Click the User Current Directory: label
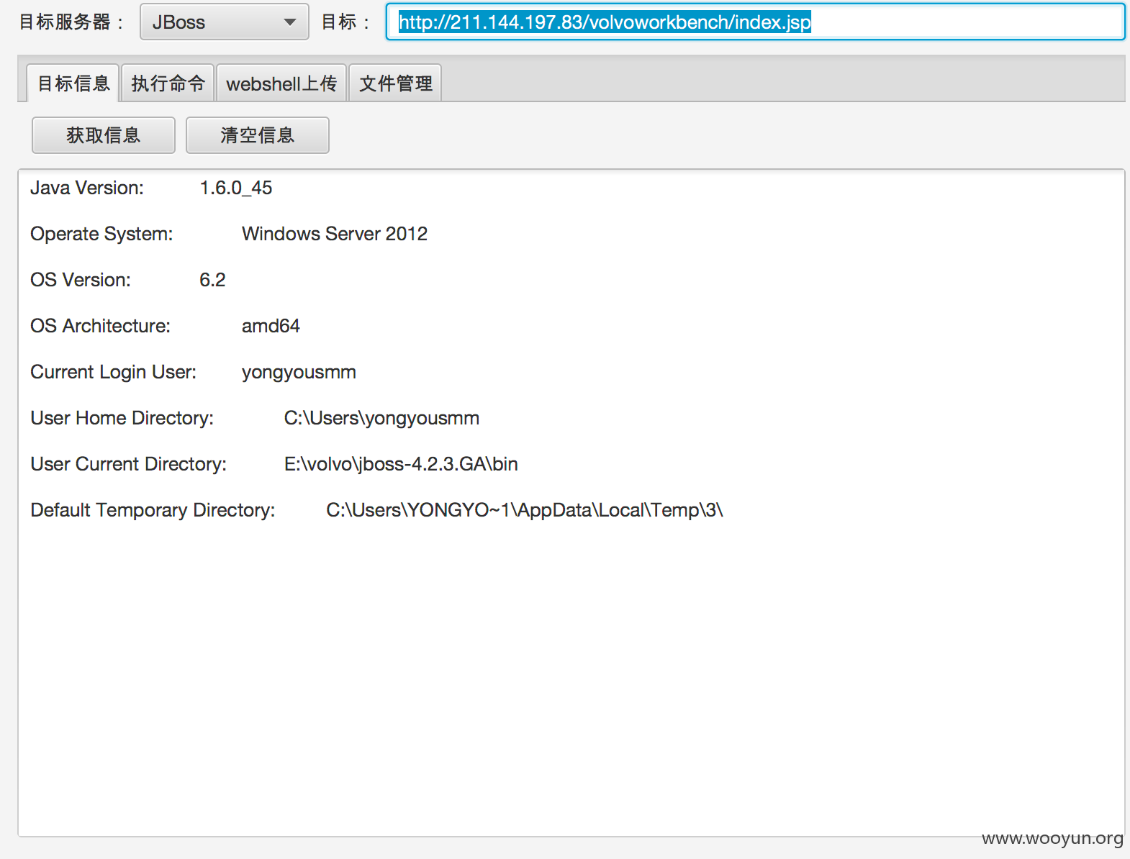This screenshot has width=1130, height=859. tap(128, 465)
